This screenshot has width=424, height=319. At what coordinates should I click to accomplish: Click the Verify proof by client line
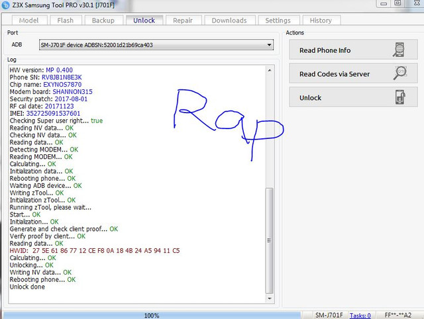(48, 236)
